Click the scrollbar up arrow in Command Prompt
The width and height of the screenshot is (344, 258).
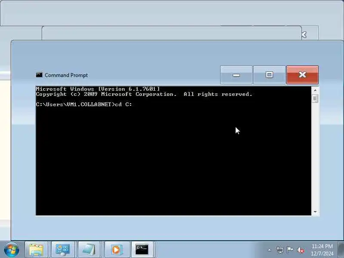tap(315, 90)
